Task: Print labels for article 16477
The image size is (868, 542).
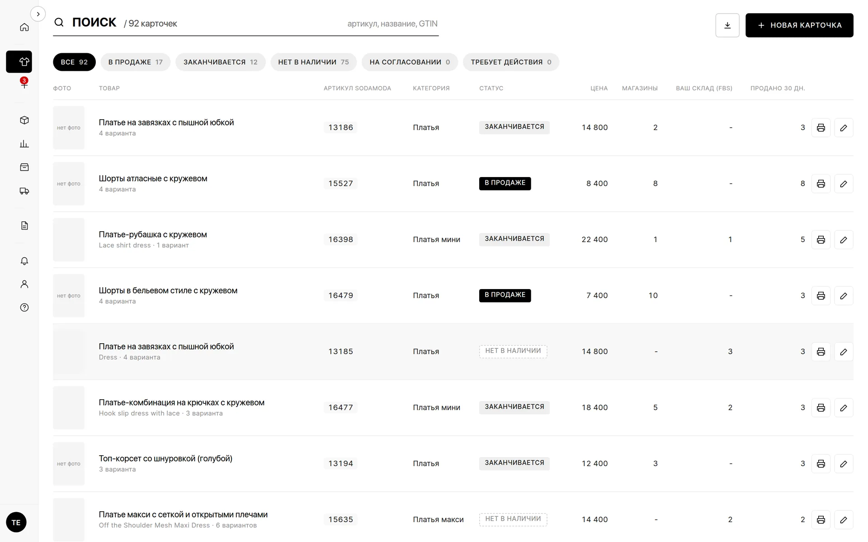Action: 821,408
